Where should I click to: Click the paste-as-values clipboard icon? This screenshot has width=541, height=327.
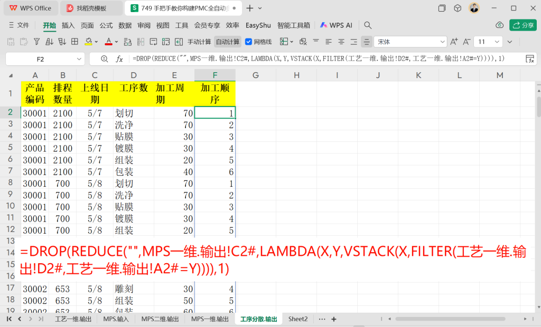(11, 42)
